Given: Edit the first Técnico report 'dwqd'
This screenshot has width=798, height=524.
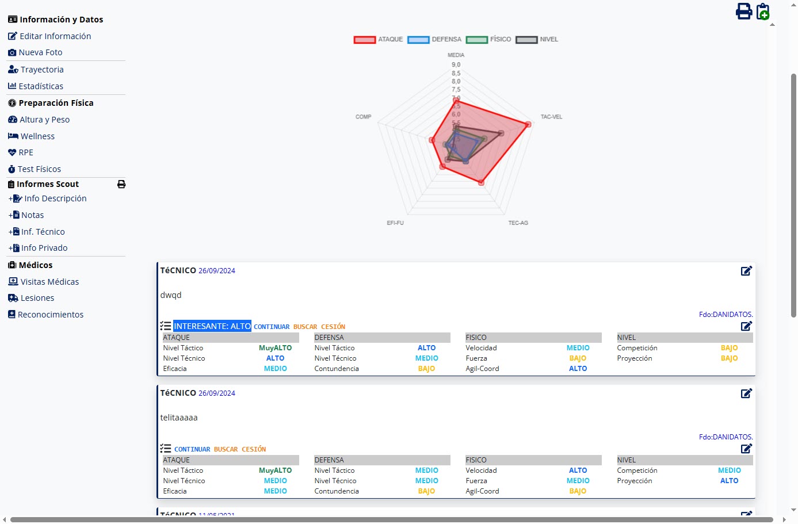Looking at the screenshot, I should click(746, 271).
